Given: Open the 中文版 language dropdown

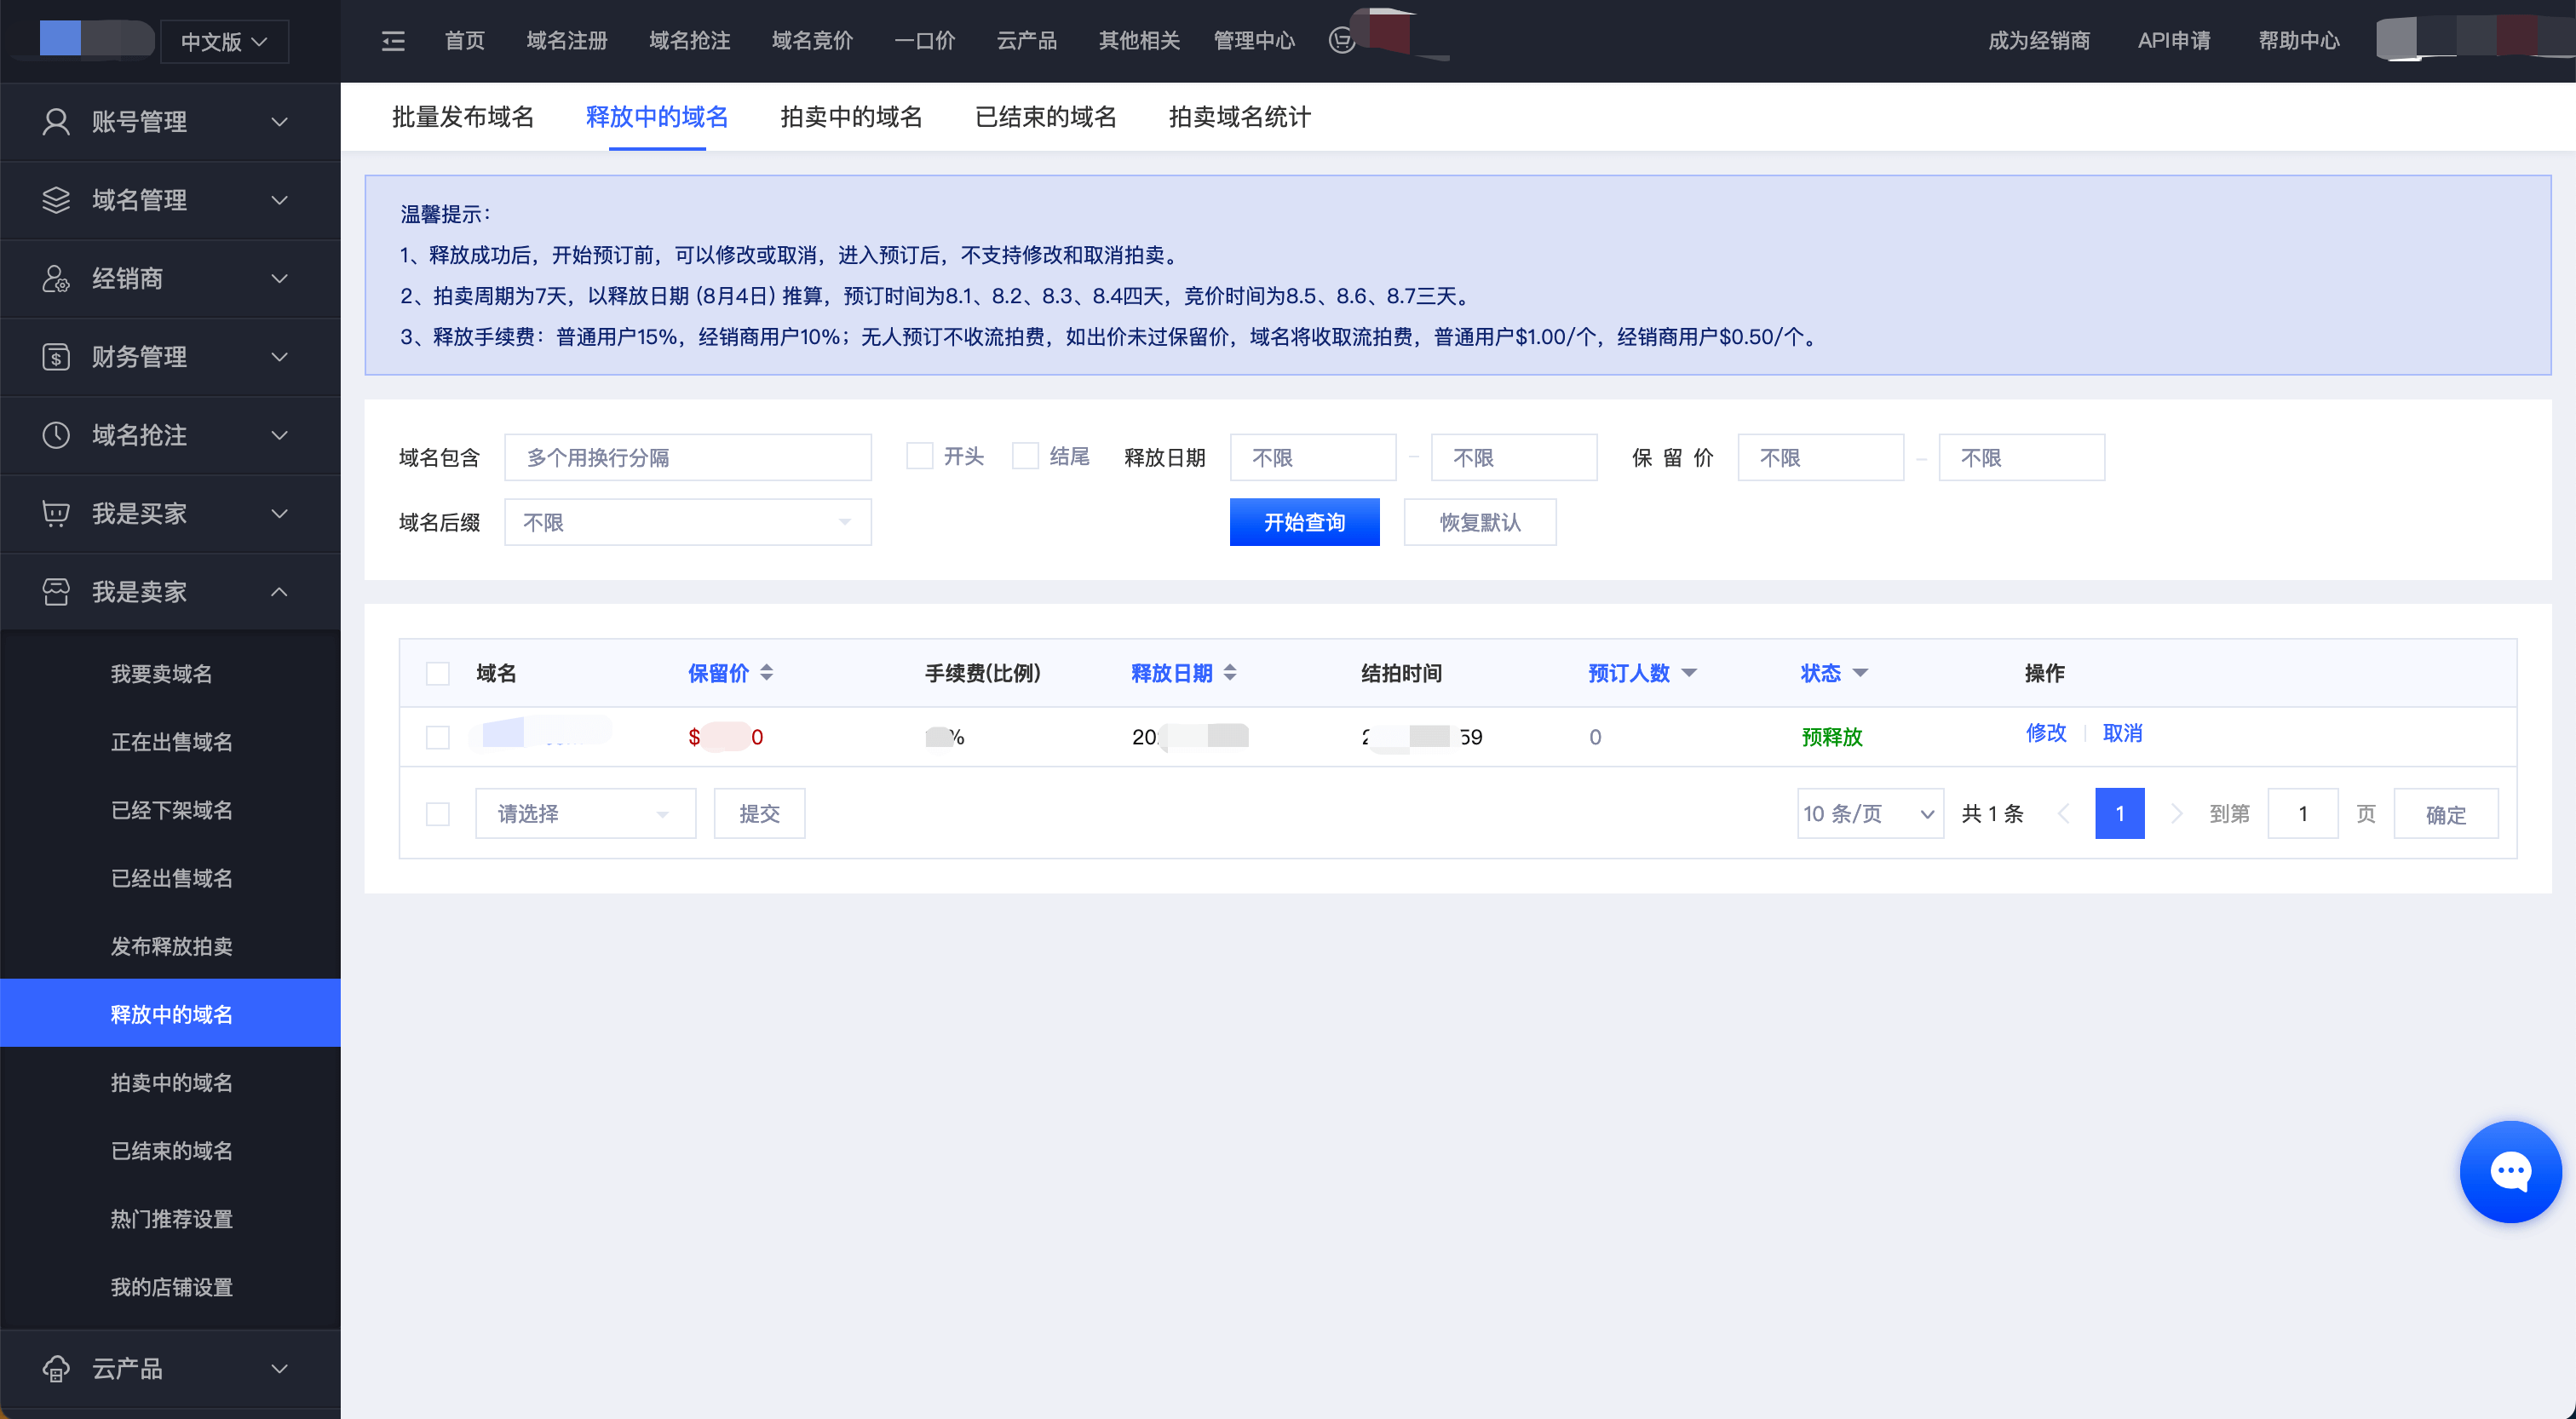Looking at the screenshot, I should pyautogui.click(x=224, y=41).
